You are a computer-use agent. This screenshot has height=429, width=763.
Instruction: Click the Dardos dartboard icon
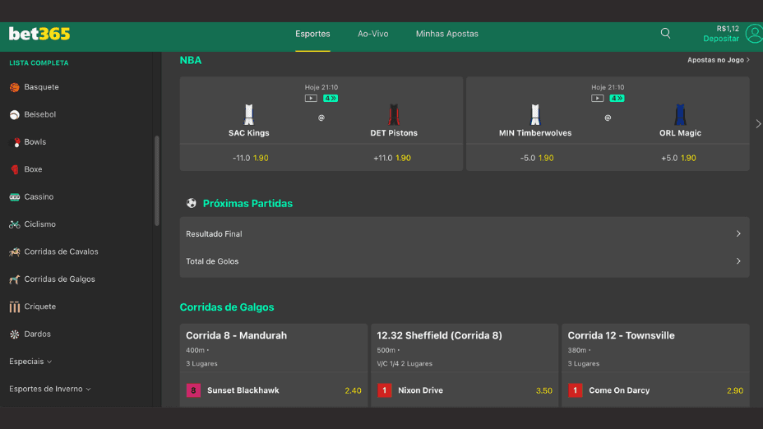pyautogui.click(x=15, y=334)
